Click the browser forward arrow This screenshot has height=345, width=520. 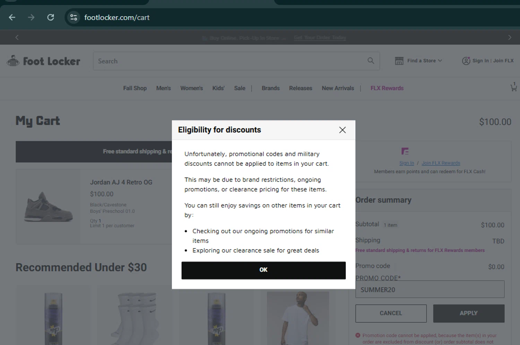(31, 17)
